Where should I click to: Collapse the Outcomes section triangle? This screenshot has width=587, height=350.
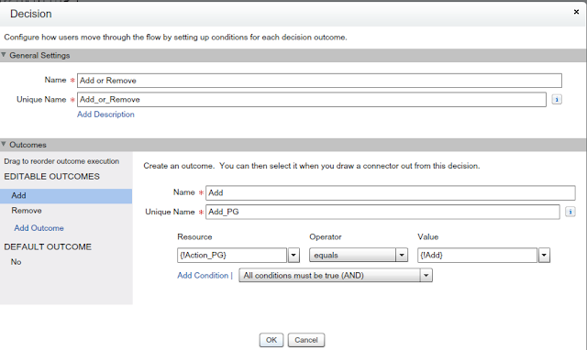[4, 145]
